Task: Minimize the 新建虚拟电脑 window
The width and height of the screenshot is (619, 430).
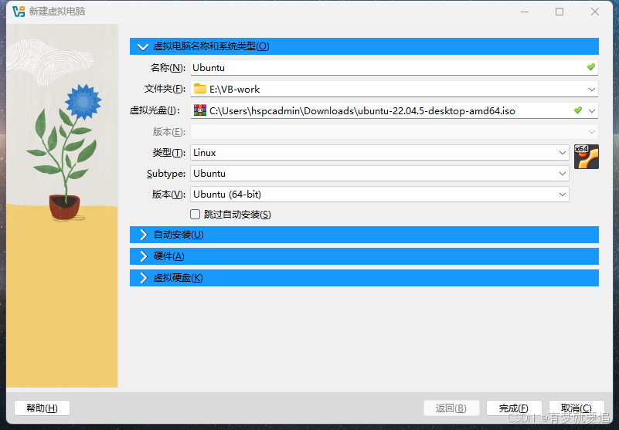Action: [524, 12]
